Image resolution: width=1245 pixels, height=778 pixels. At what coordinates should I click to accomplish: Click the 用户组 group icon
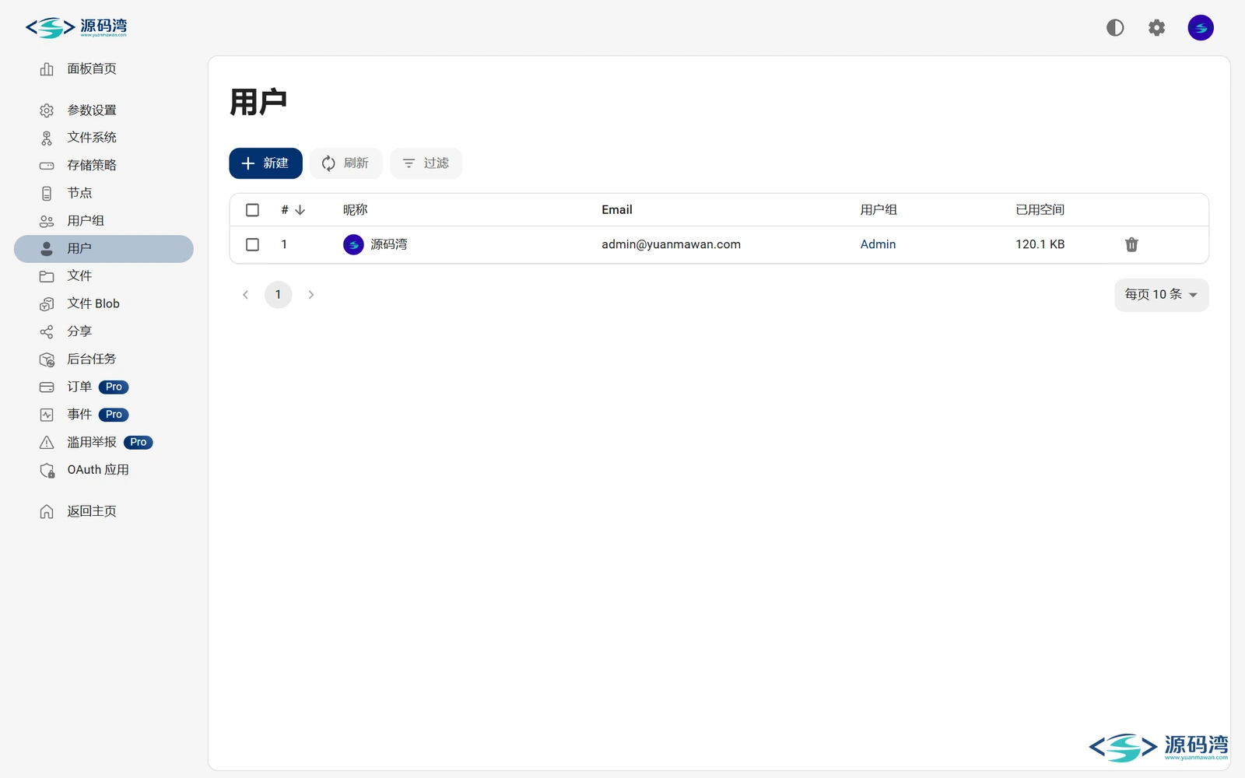[47, 221]
